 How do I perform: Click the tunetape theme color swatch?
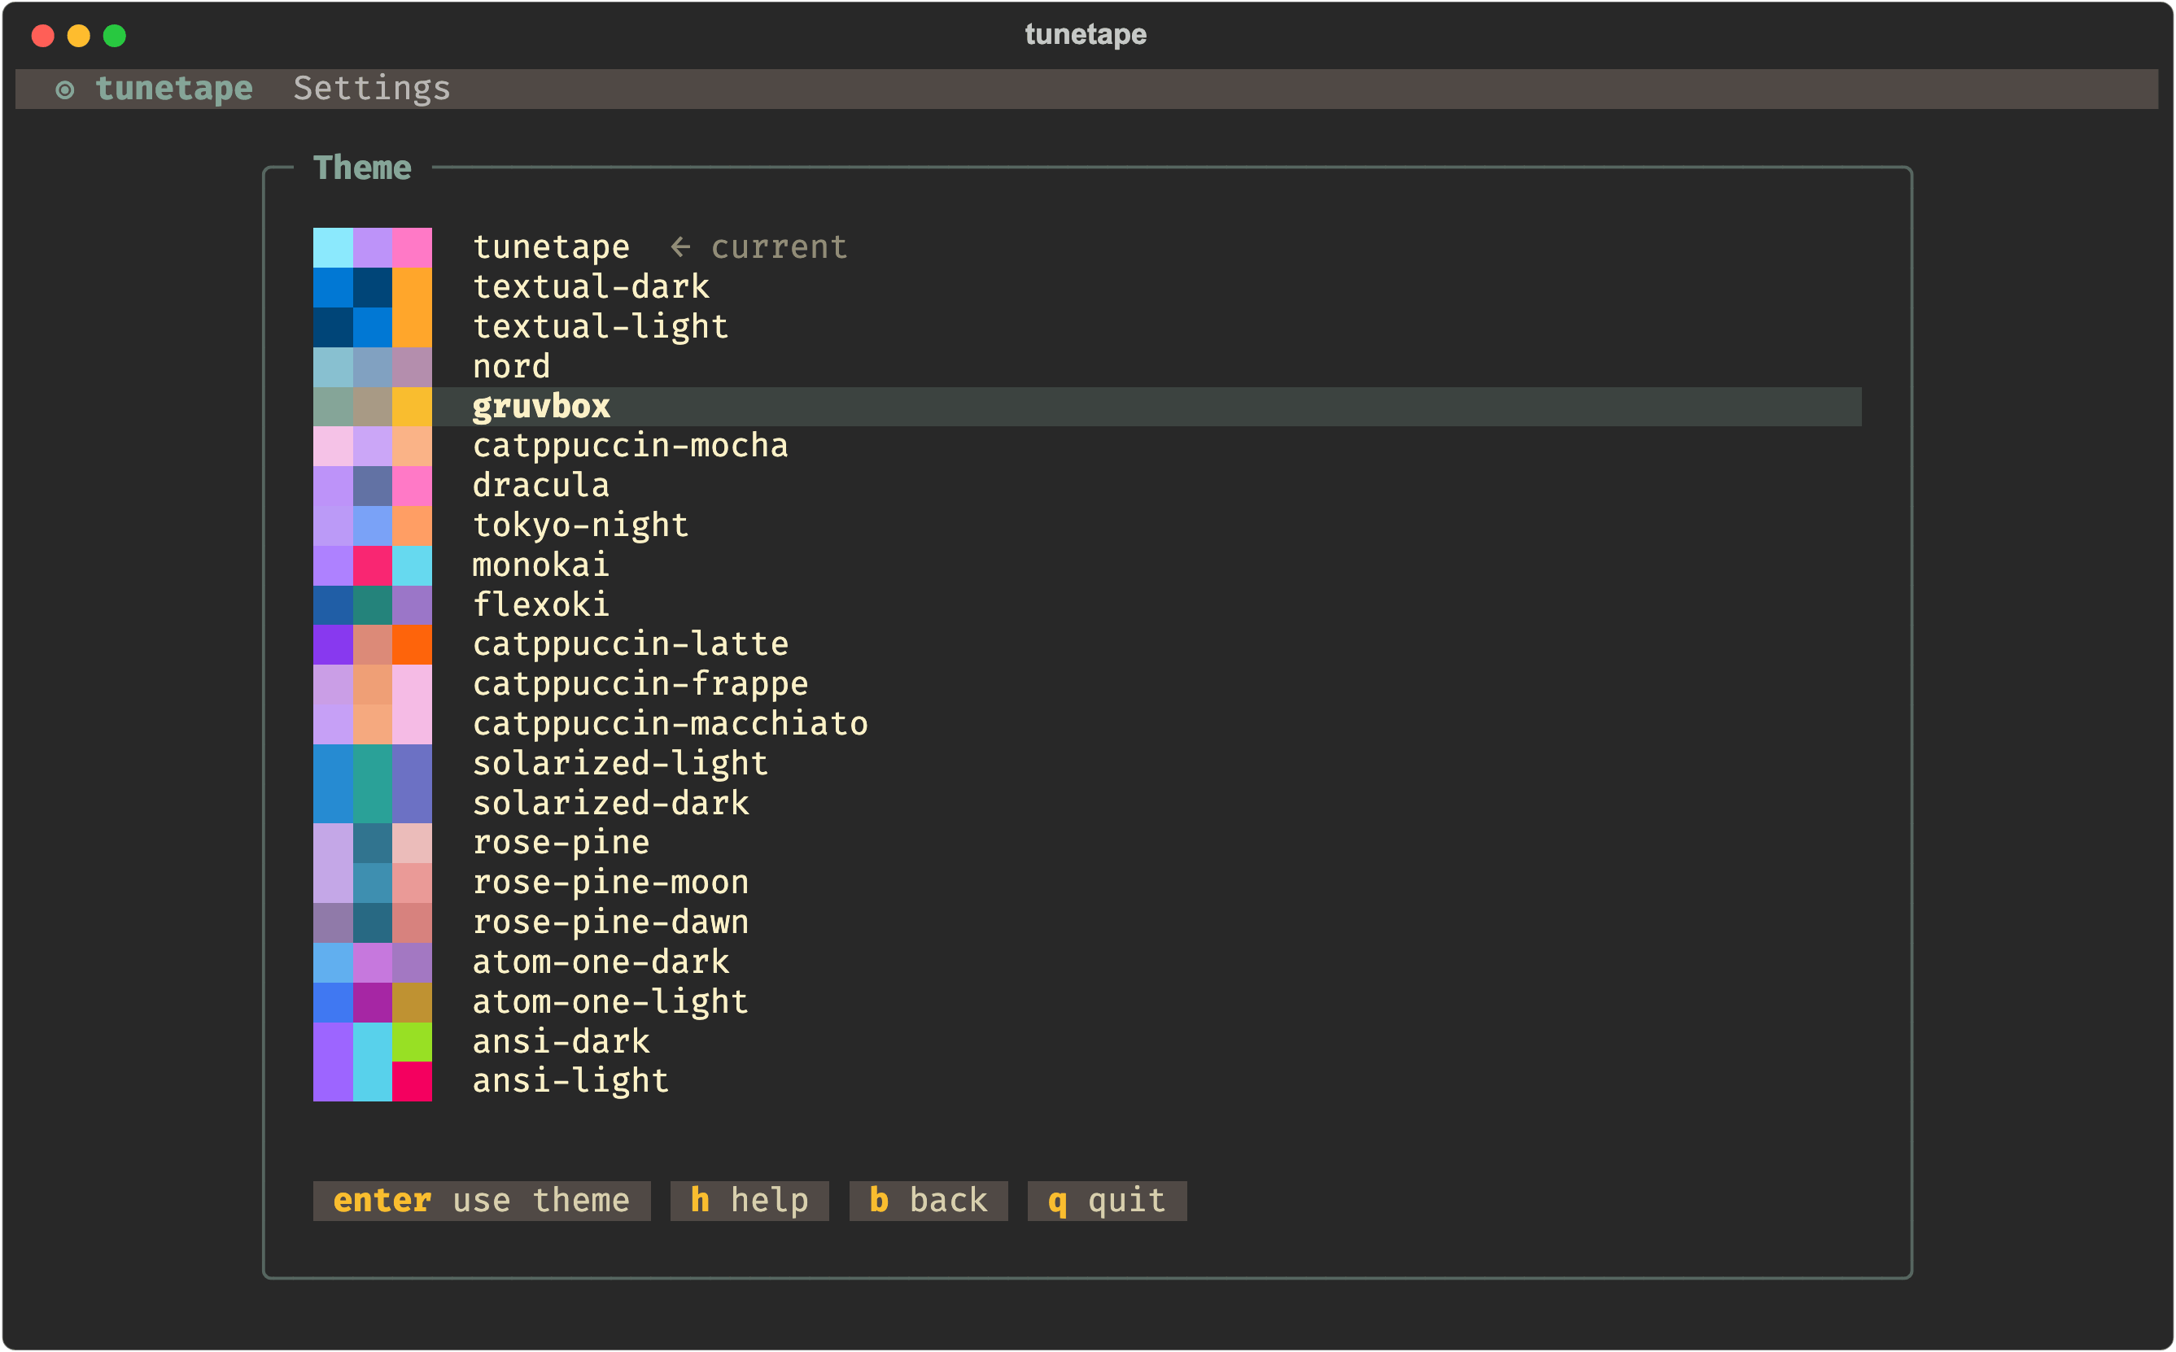pos(372,247)
